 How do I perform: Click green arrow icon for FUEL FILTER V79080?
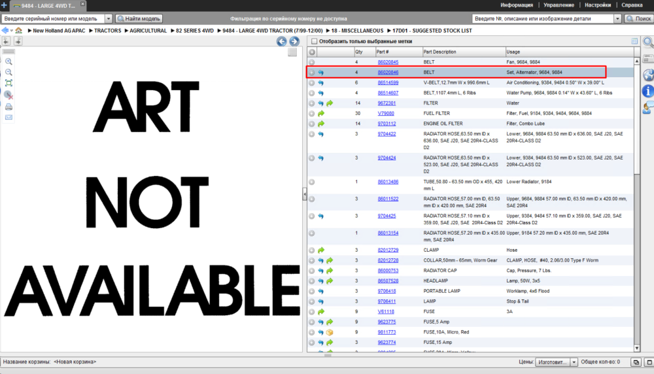pos(320,113)
